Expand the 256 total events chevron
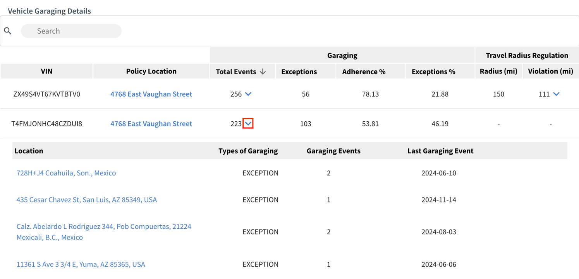The width and height of the screenshot is (579, 279). [248, 94]
